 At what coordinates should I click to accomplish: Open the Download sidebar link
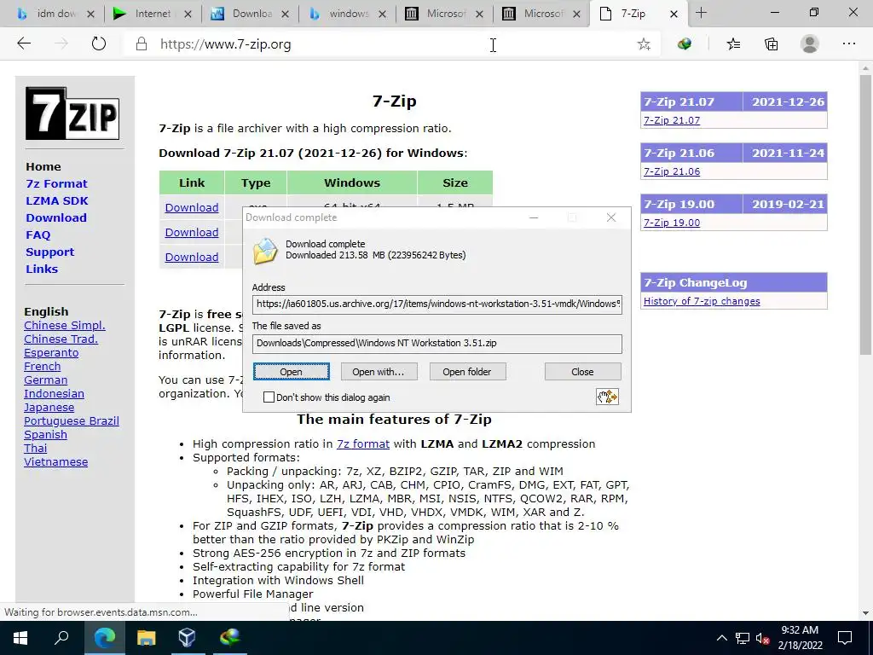[x=56, y=217]
